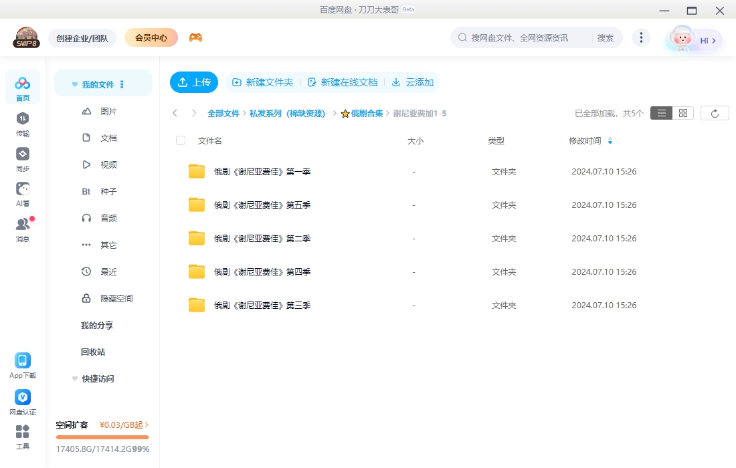The height and width of the screenshot is (468, 736).
Task: Click the refresh button in file list
Action: tap(715, 113)
